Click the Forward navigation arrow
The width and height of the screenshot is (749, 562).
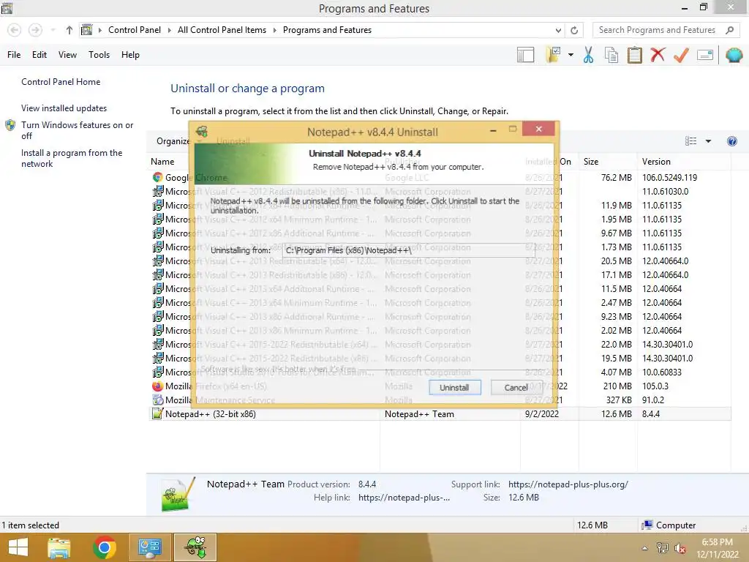pos(35,30)
